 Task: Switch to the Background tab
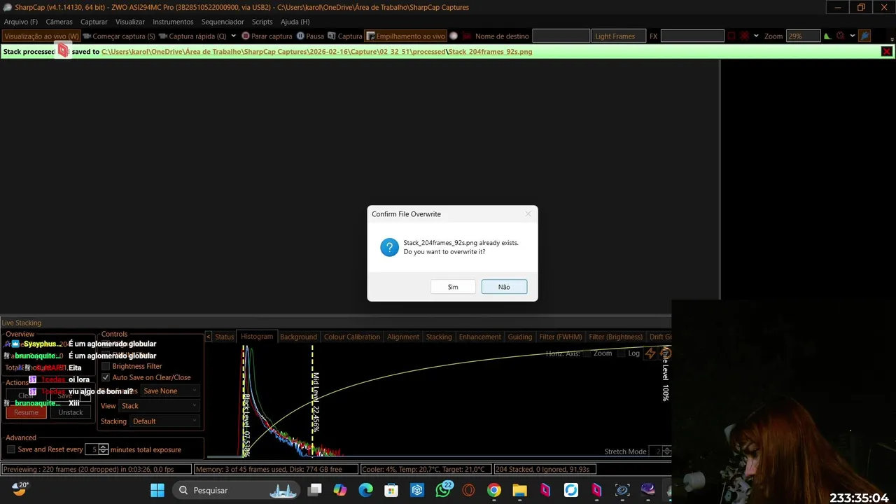click(x=298, y=337)
